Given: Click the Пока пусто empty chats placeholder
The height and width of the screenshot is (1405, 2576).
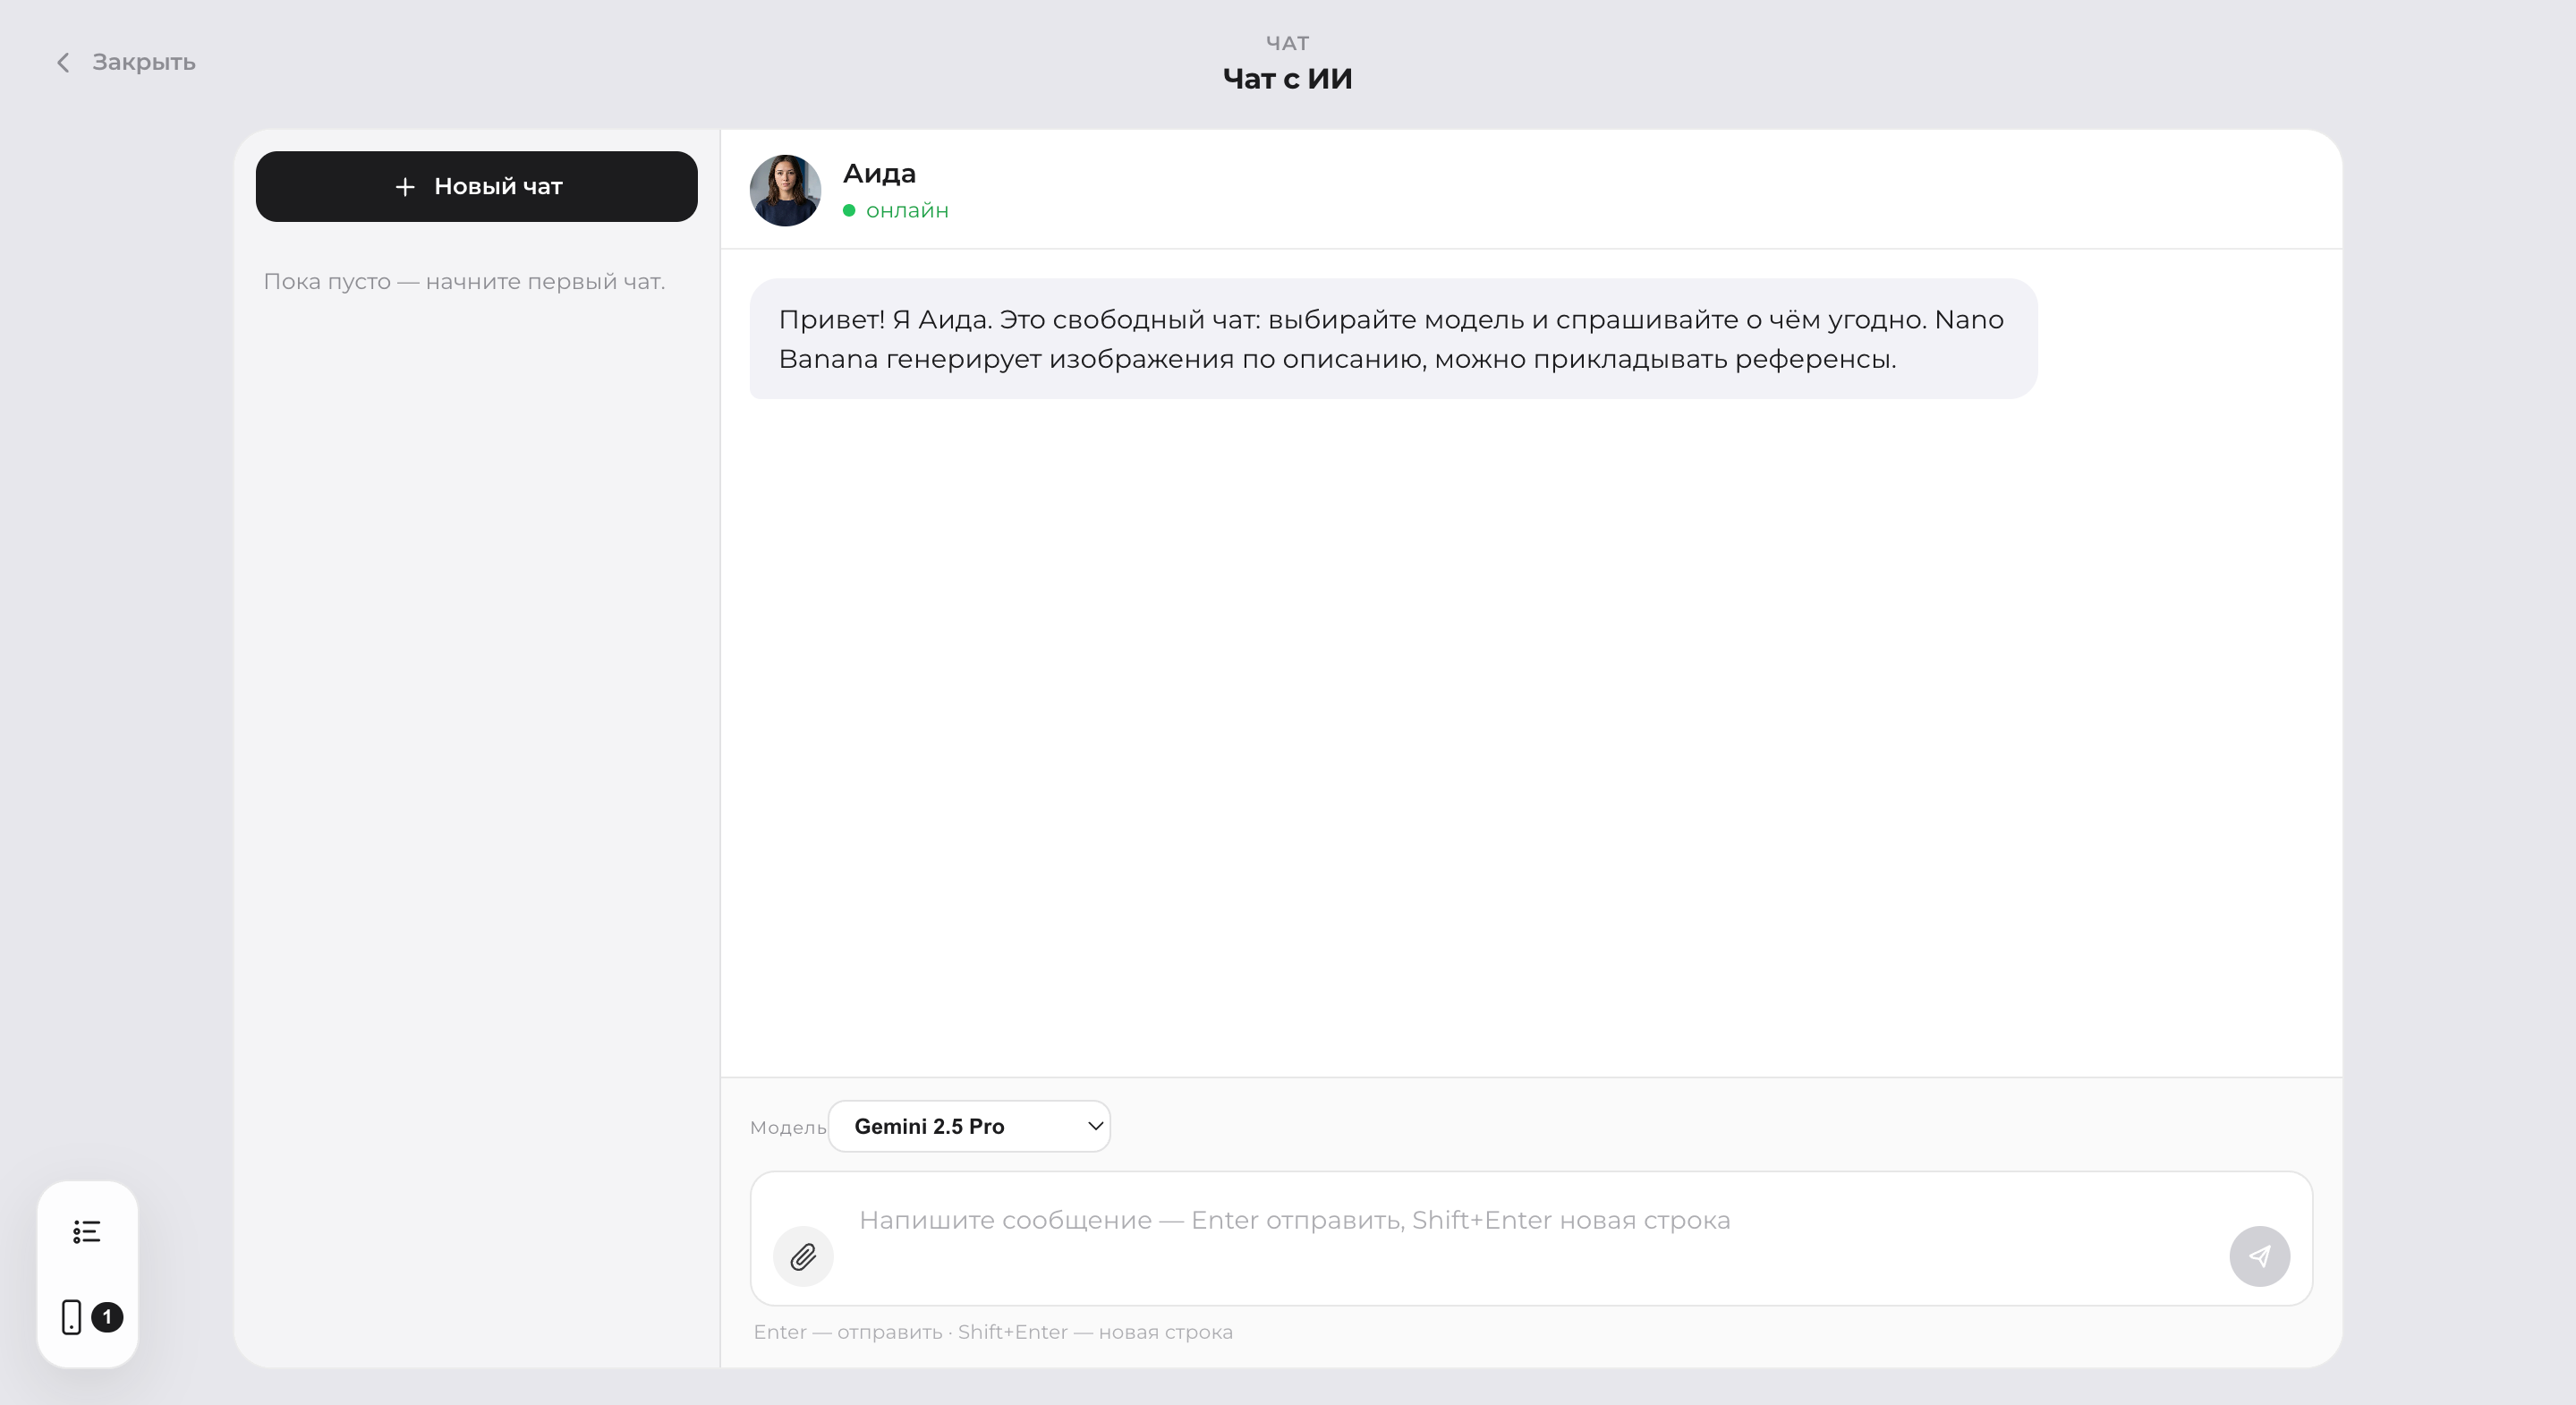Looking at the screenshot, I should click(464, 282).
